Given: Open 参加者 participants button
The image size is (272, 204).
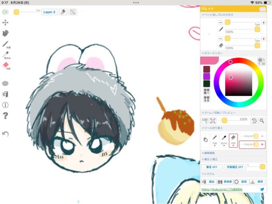Looking at the screenshot, I should click(x=225, y=182).
